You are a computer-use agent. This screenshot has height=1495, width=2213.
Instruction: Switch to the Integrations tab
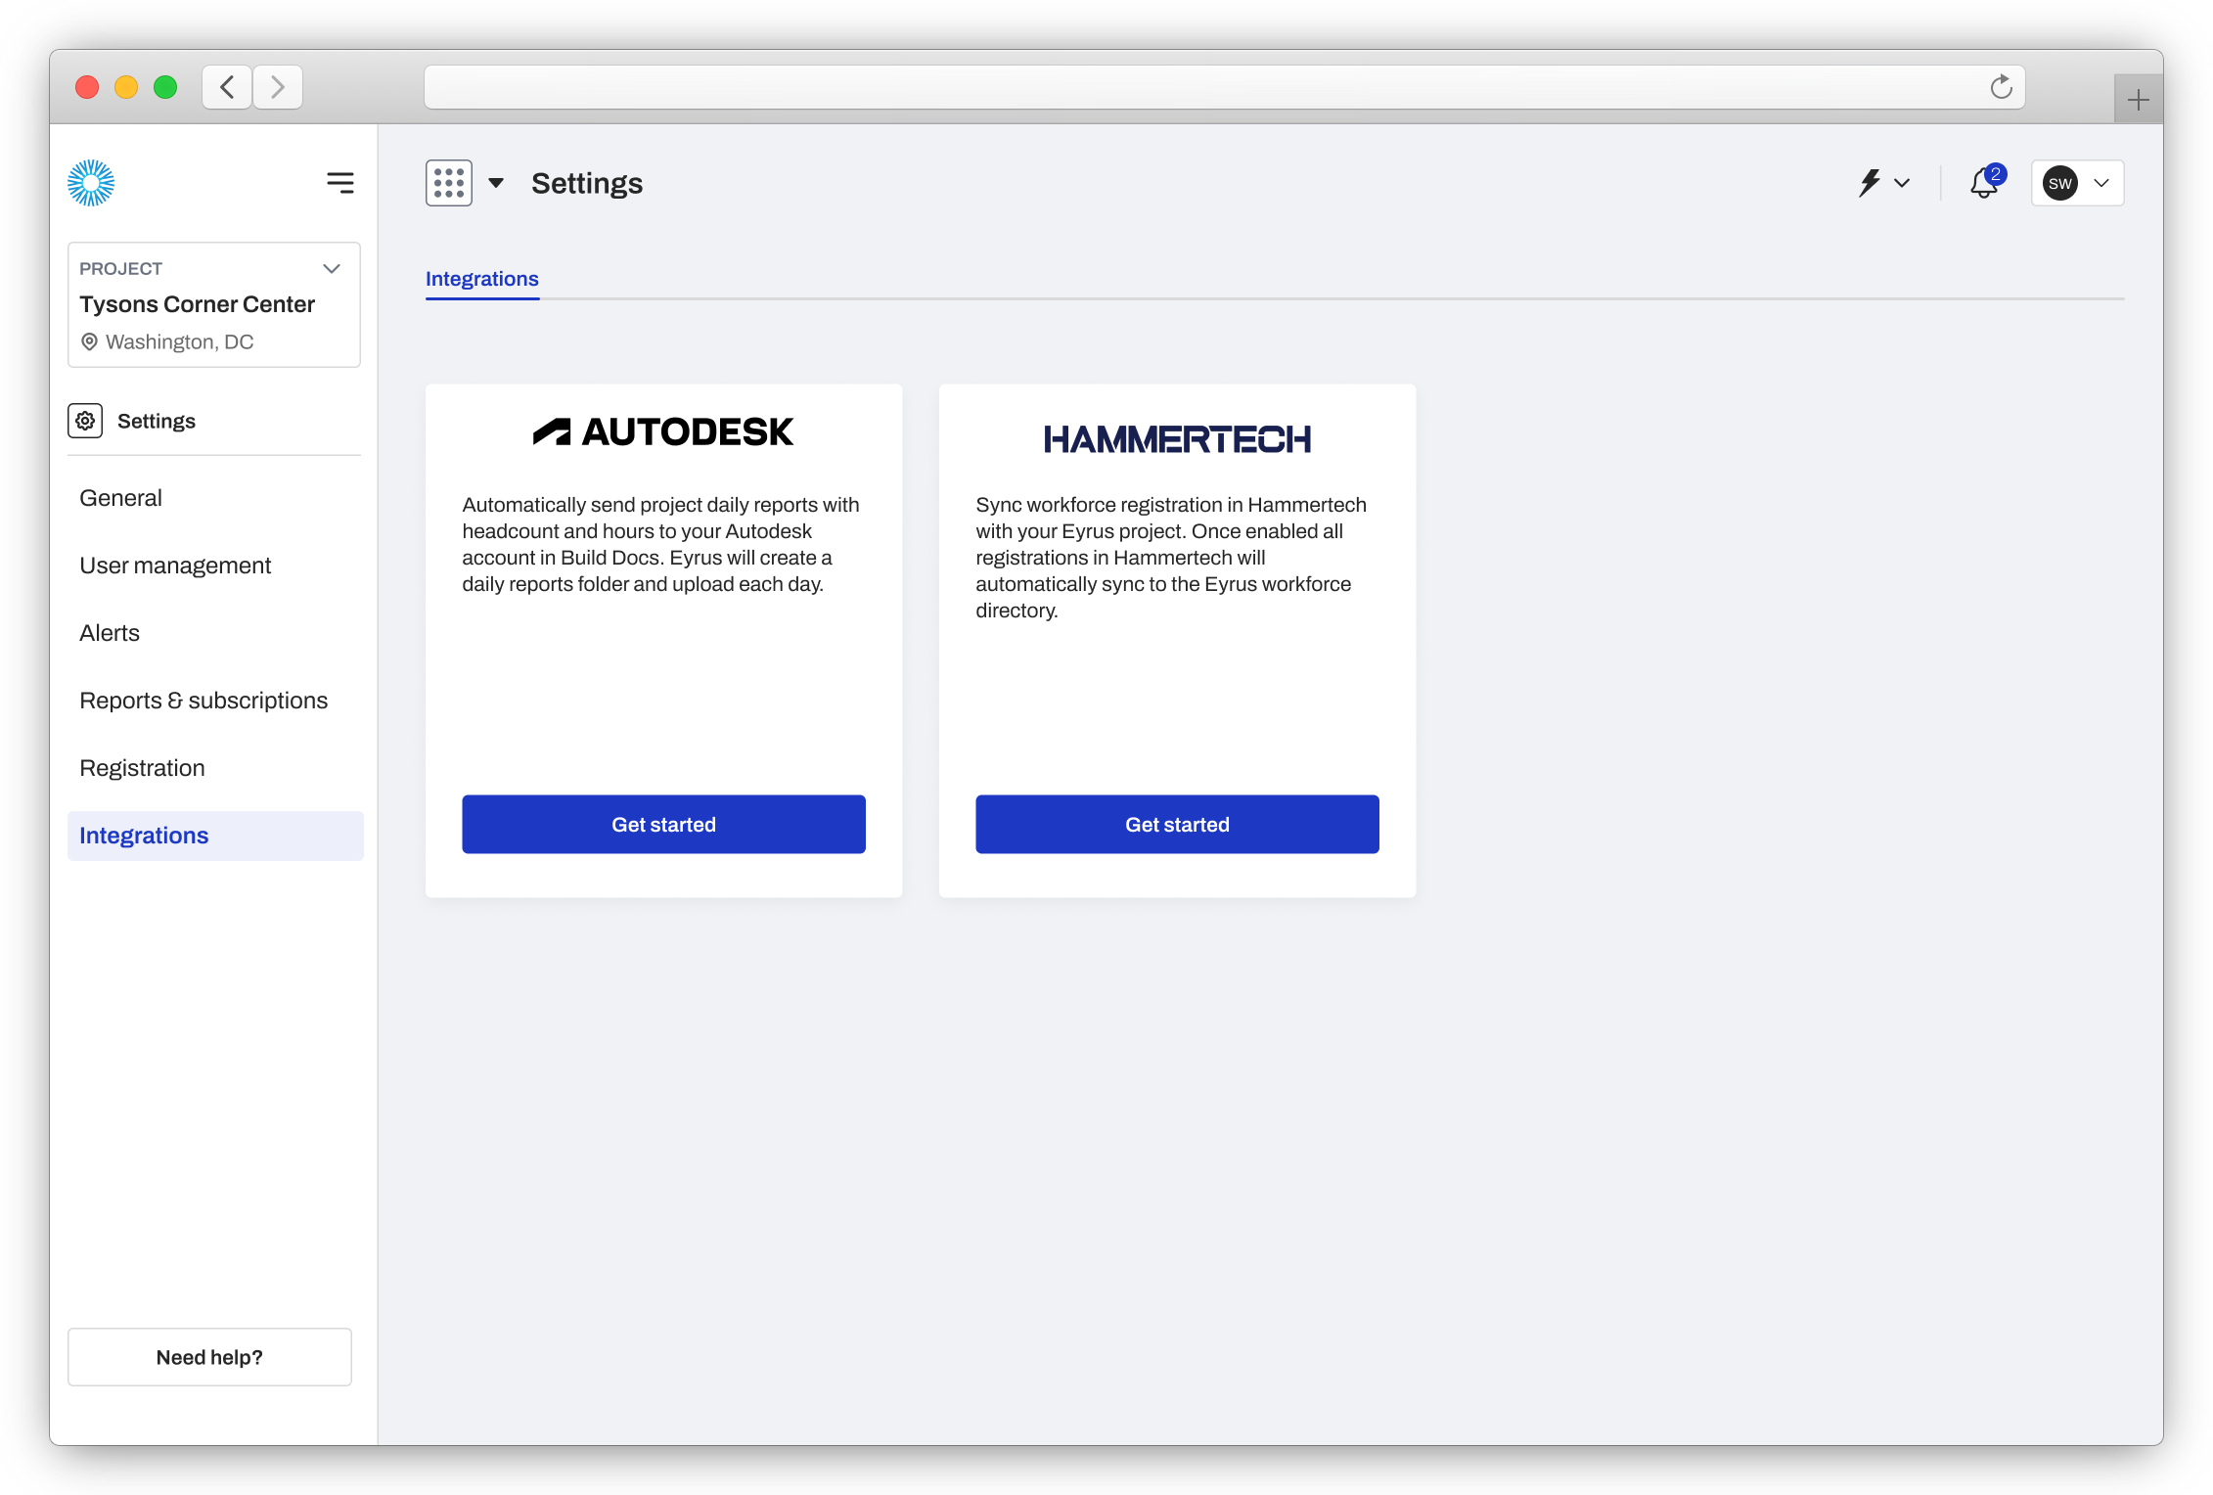coord(481,279)
